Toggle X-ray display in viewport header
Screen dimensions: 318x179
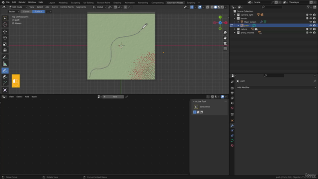(208, 7)
